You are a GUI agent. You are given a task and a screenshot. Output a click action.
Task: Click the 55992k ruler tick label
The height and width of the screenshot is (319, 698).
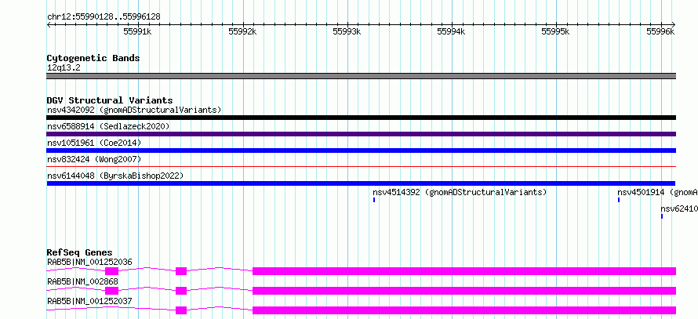[x=242, y=31]
